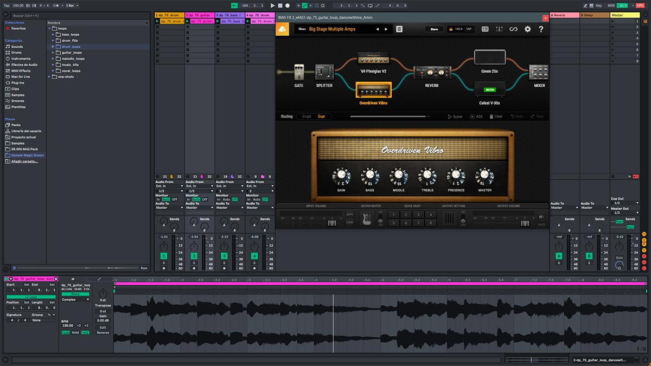
Task: Select Single routing mode
Action: click(x=307, y=117)
